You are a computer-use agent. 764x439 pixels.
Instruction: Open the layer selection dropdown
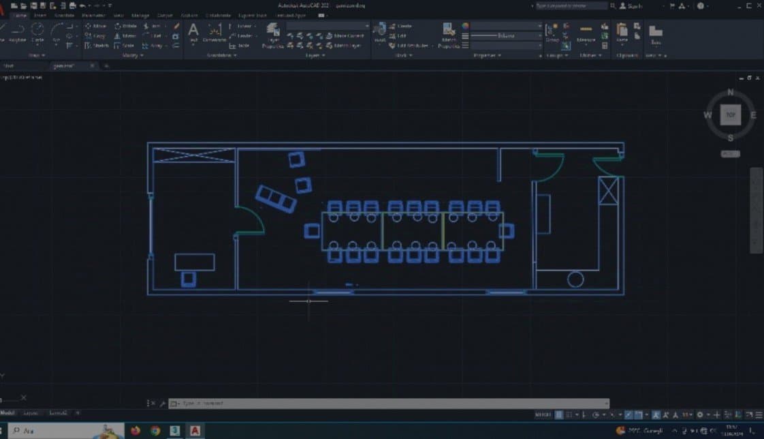click(x=328, y=26)
